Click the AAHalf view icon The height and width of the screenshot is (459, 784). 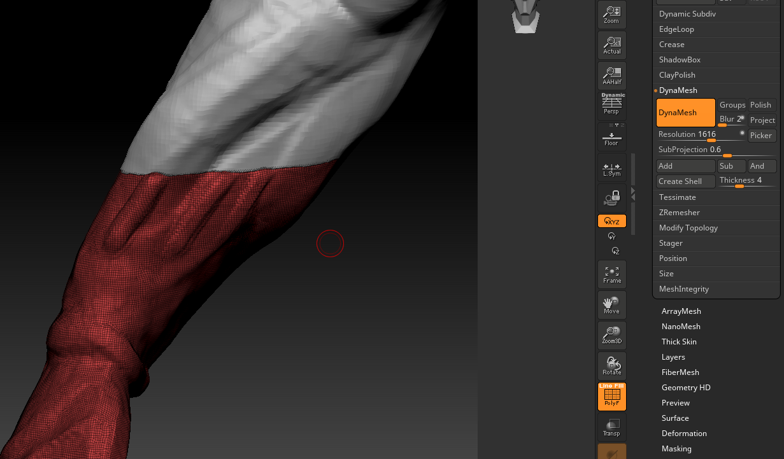[x=612, y=74]
